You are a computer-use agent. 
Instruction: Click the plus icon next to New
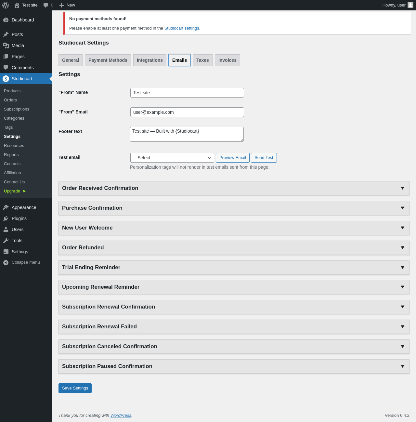(61, 5)
